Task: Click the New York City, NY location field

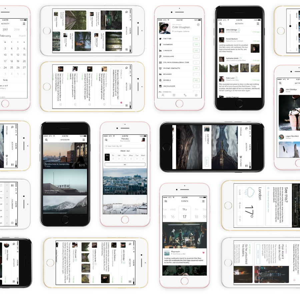Action: click(125, 146)
